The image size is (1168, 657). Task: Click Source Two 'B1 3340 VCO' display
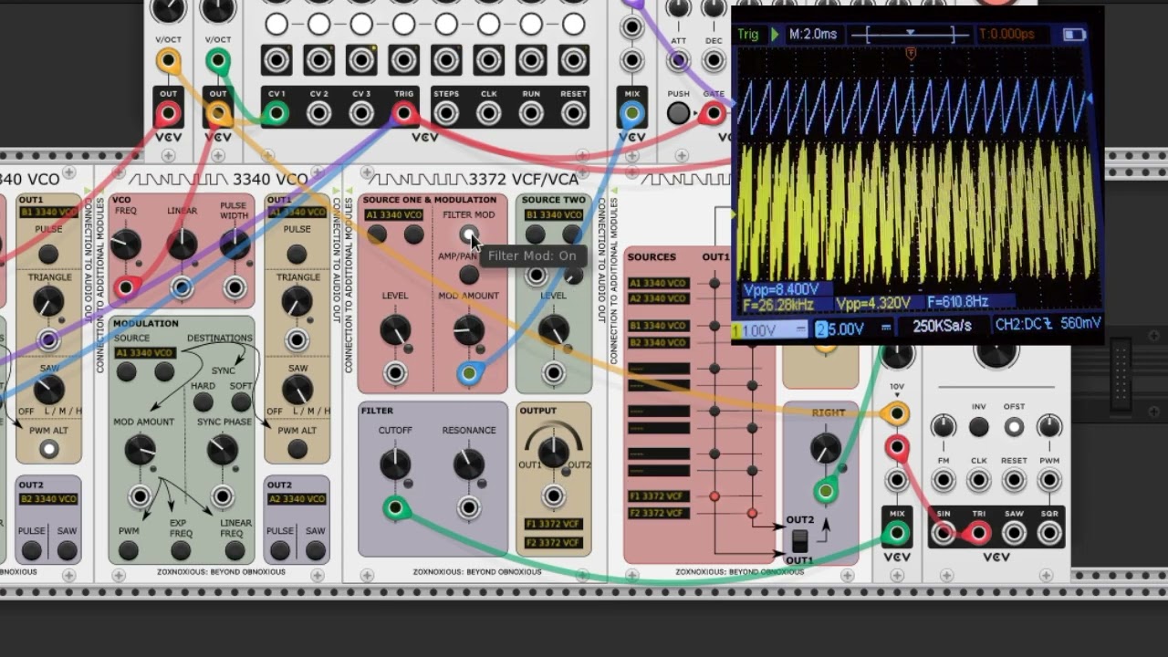coord(553,215)
